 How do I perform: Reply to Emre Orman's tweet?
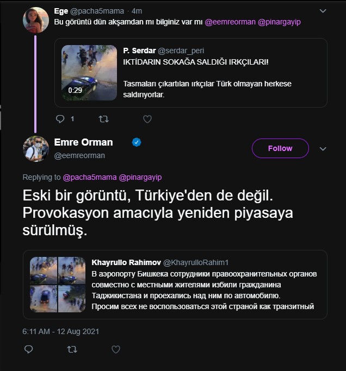click(x=28, y=350)
